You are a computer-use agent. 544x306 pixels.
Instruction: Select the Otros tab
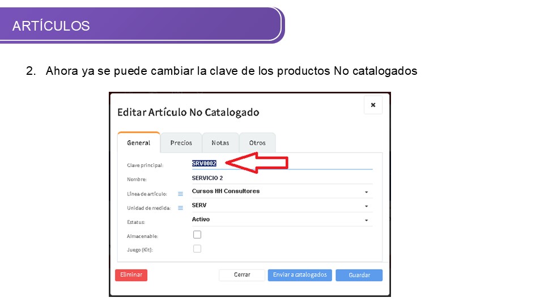[257, 143]
